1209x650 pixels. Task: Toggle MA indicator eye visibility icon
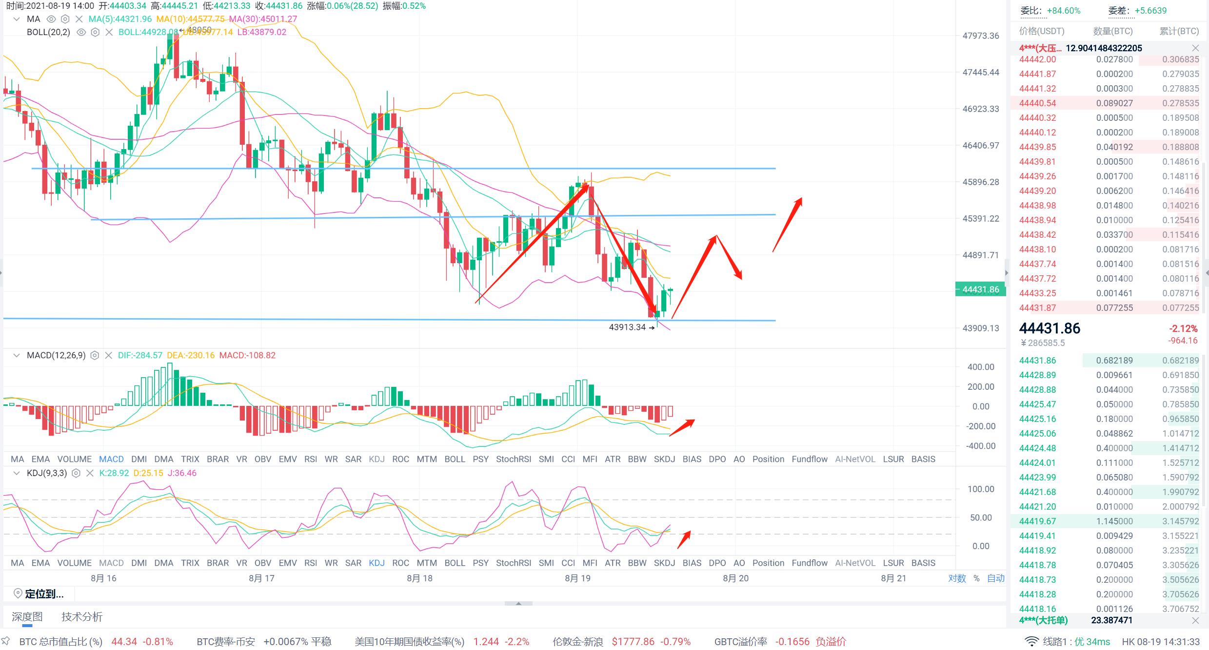51,19
